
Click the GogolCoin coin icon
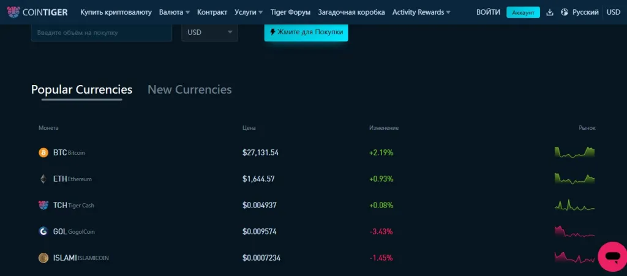pos(43,232)
